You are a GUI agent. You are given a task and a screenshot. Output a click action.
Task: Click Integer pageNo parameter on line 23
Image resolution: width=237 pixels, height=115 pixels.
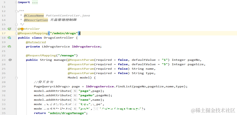[x=186, y=60]
